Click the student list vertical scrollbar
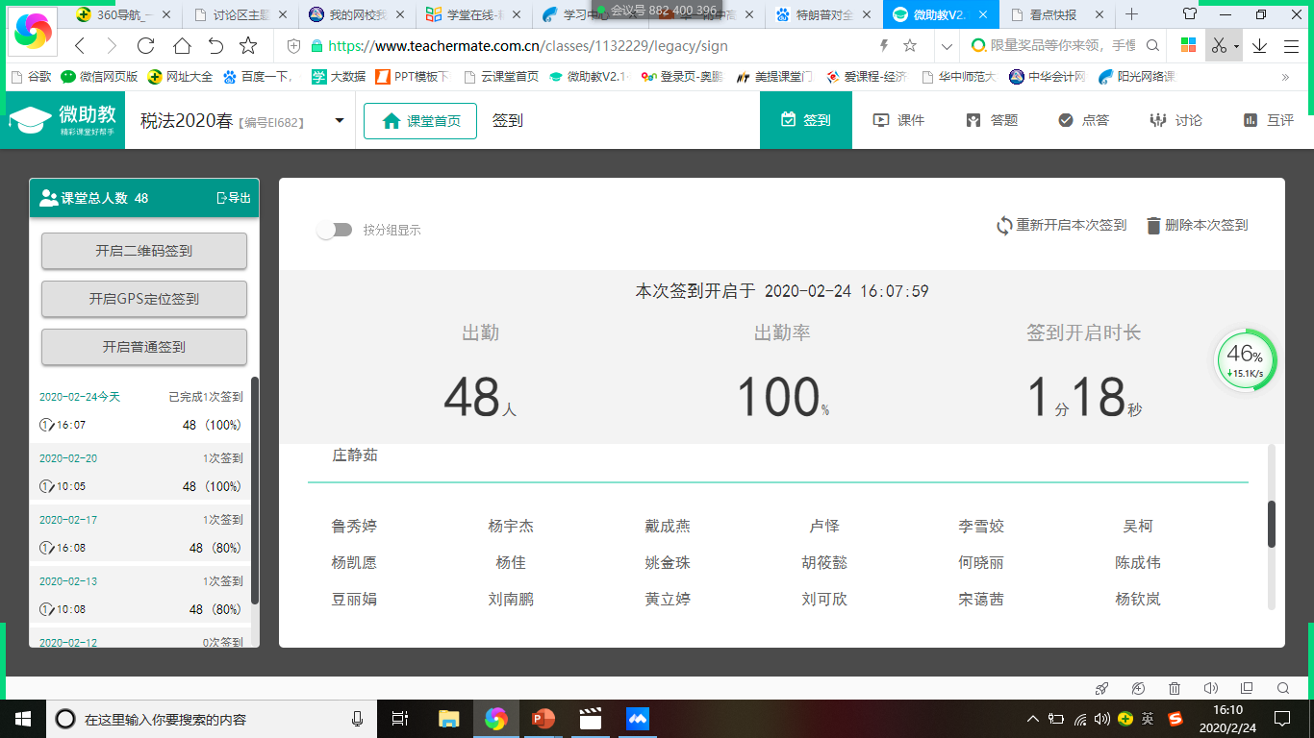Image resolution: width=1314 pixels, height=738 pixels. 1272,524
